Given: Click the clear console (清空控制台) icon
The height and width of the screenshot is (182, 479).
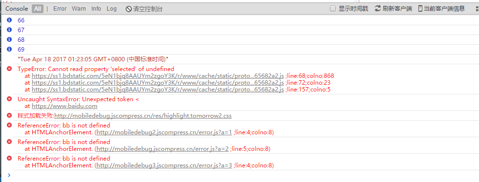Looking at the screenshot, I should tap(129, 9).
